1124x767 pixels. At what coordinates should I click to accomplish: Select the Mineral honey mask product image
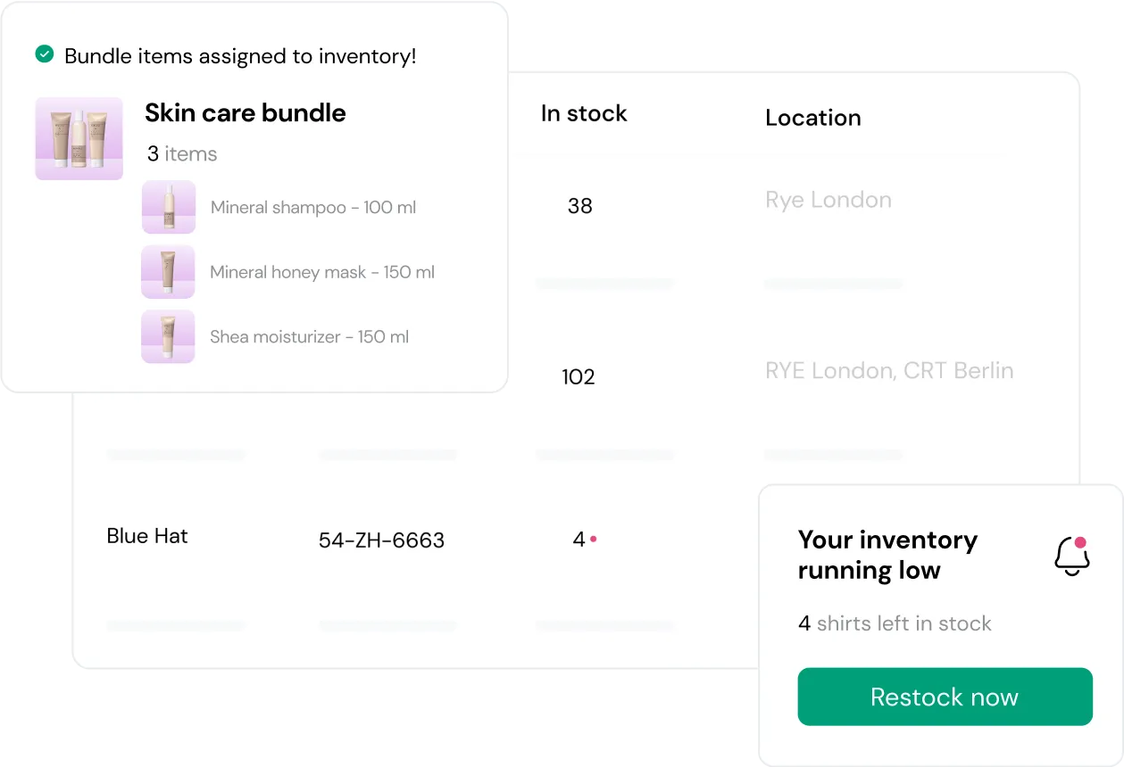point(169,272)
